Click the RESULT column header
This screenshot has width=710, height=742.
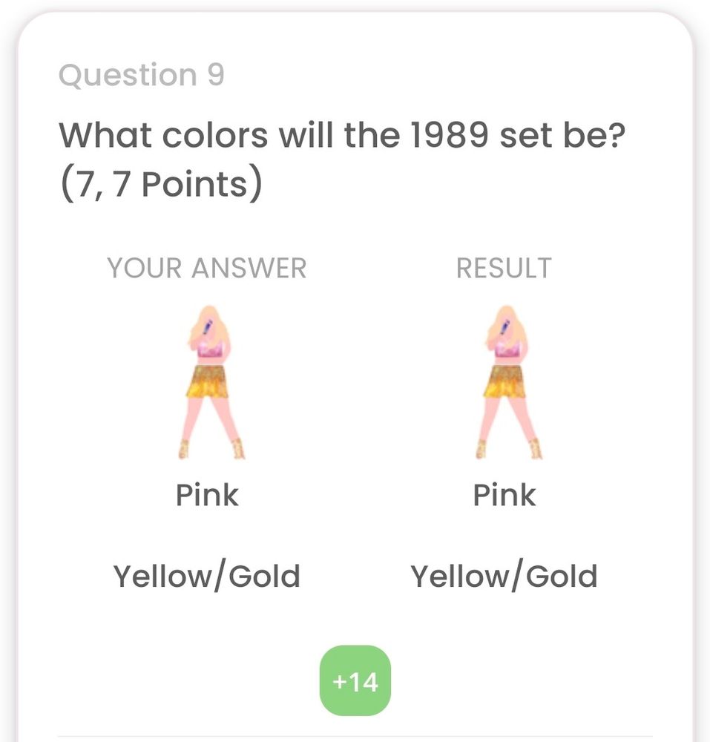tap(504, 268)
